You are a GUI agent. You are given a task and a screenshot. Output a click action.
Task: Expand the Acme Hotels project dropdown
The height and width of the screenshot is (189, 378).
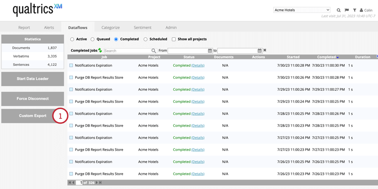(x=302, y=10)
